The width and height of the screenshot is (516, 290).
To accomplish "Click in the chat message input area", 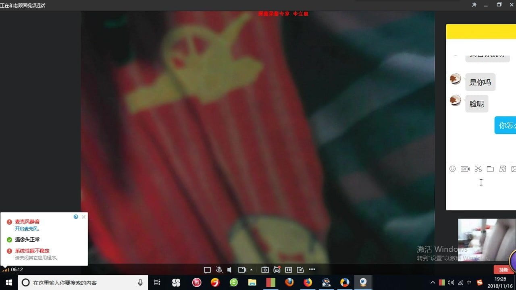I will click(481, 191).
